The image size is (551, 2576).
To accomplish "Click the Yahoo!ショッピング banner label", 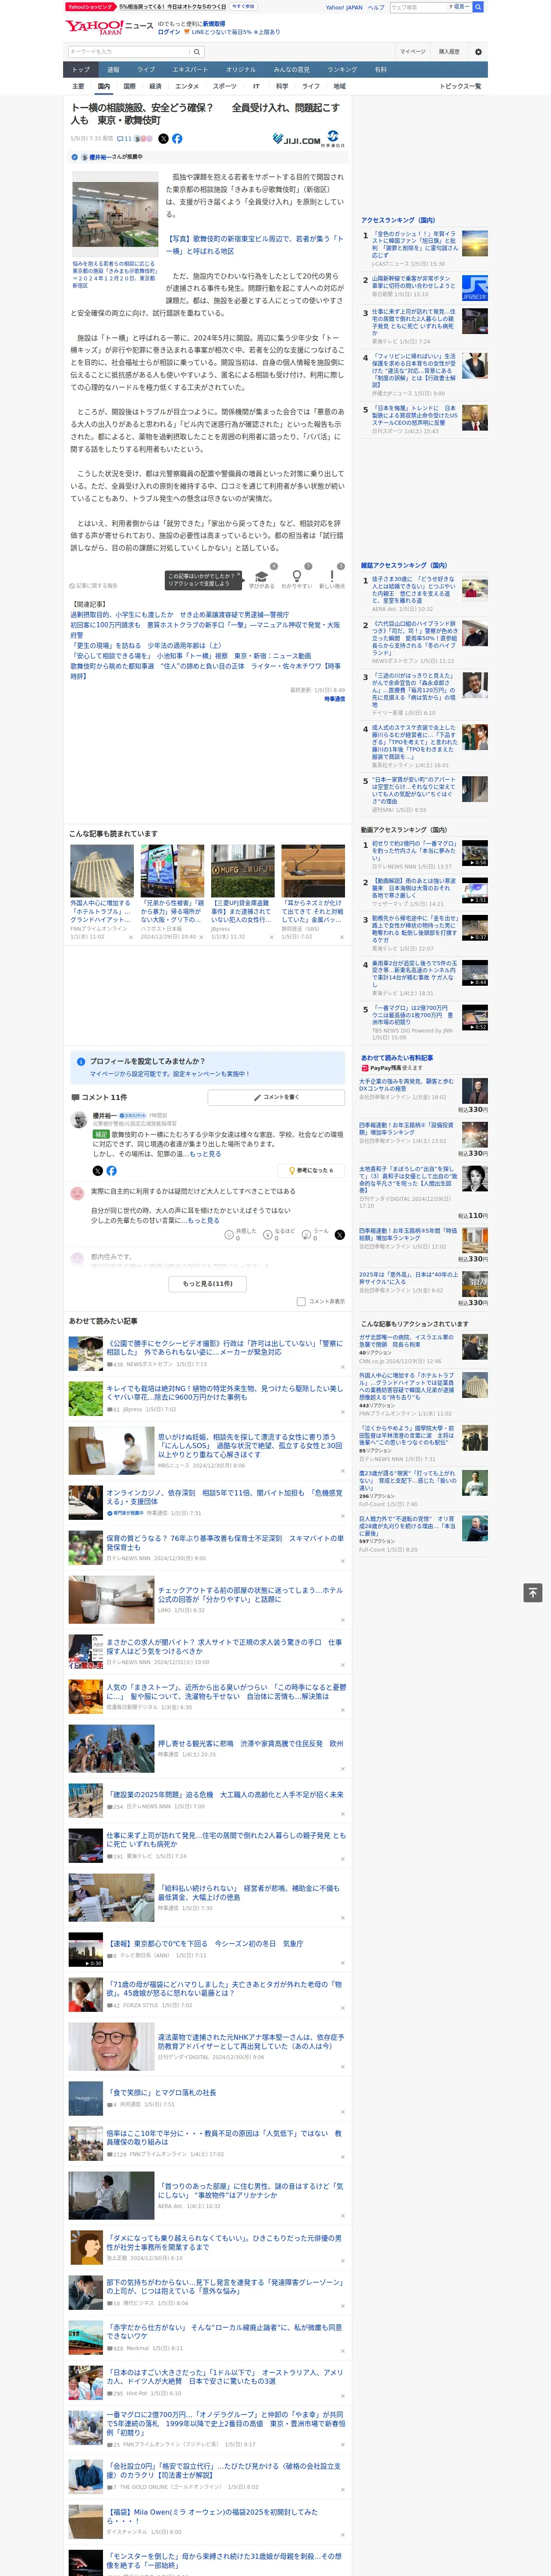I will 90,7.
